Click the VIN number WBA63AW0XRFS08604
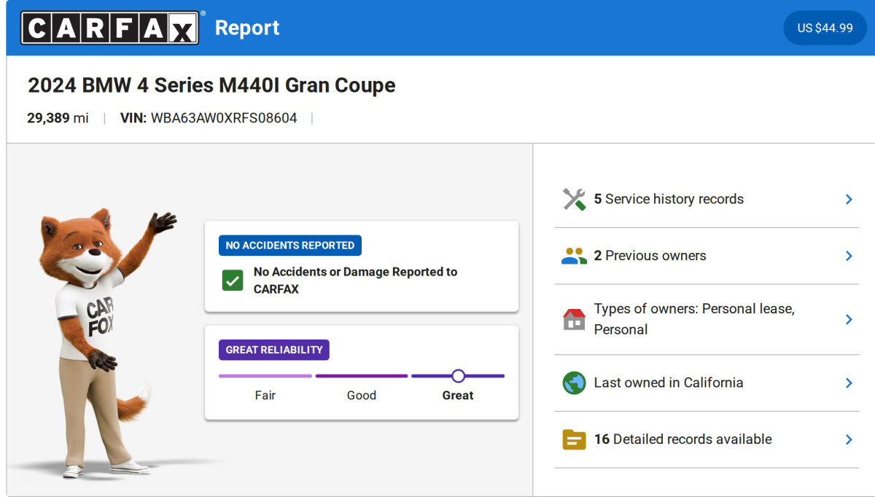 (x=224, y=118)
